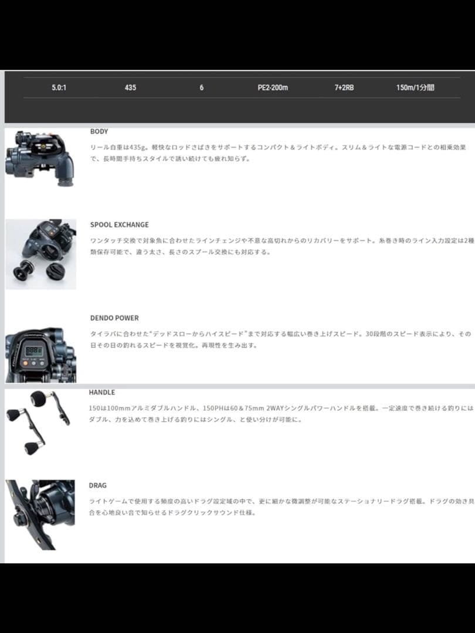Click the description starting ワンタッチ交換で

[282, 246]
